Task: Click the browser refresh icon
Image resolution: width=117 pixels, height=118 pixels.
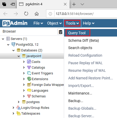Action: 26,14
